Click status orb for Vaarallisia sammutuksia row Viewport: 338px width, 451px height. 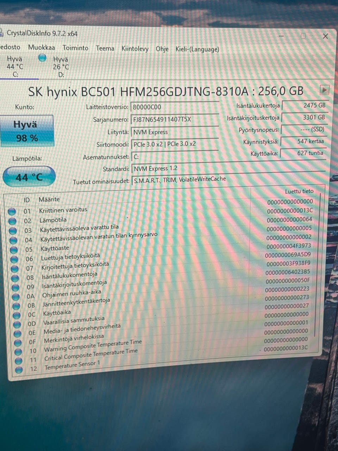pyautogui.click(x=17, y=325)
